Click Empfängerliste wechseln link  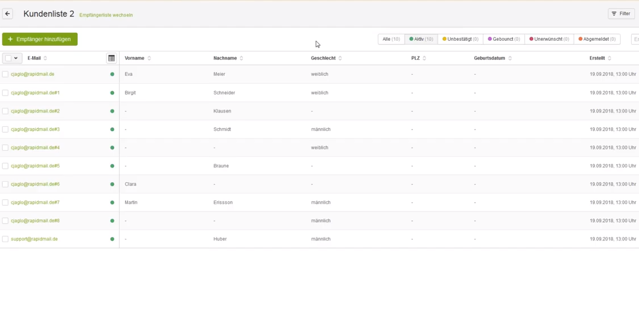click(x=106, y=15)
